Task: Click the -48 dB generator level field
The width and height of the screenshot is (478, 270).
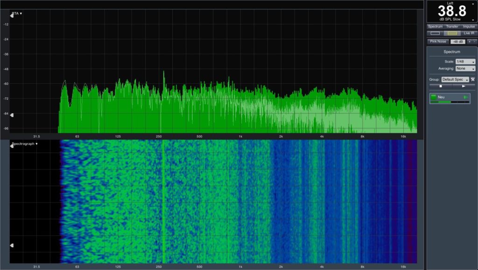Action: [x=457, y=42]
